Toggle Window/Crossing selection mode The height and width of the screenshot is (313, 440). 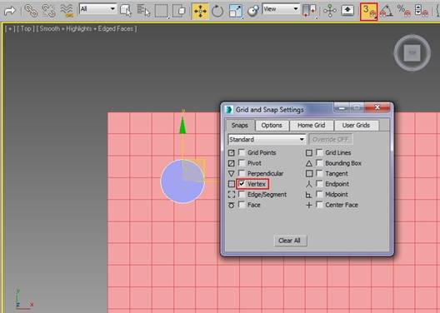tap(179, 11)
